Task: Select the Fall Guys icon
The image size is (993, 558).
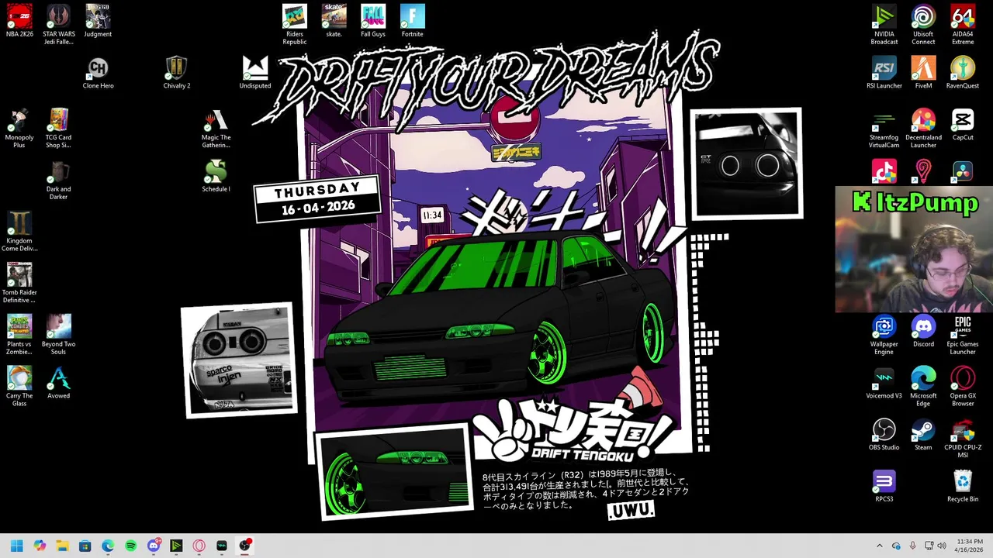Action: coord(373,21)
